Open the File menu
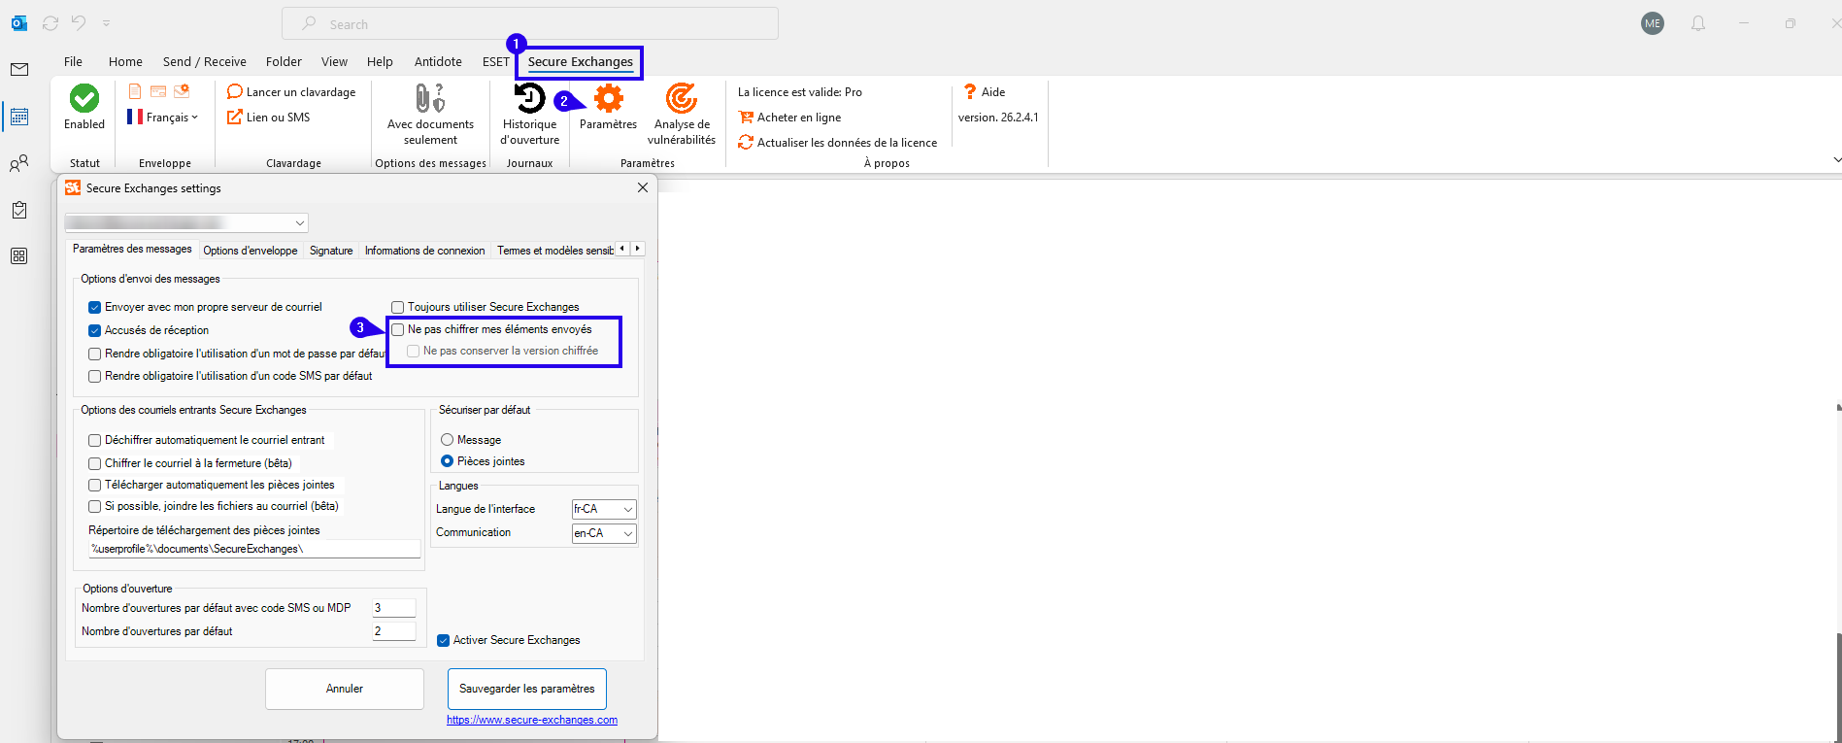The width and height of the screenshot is (1842, 743). (73, 61)
